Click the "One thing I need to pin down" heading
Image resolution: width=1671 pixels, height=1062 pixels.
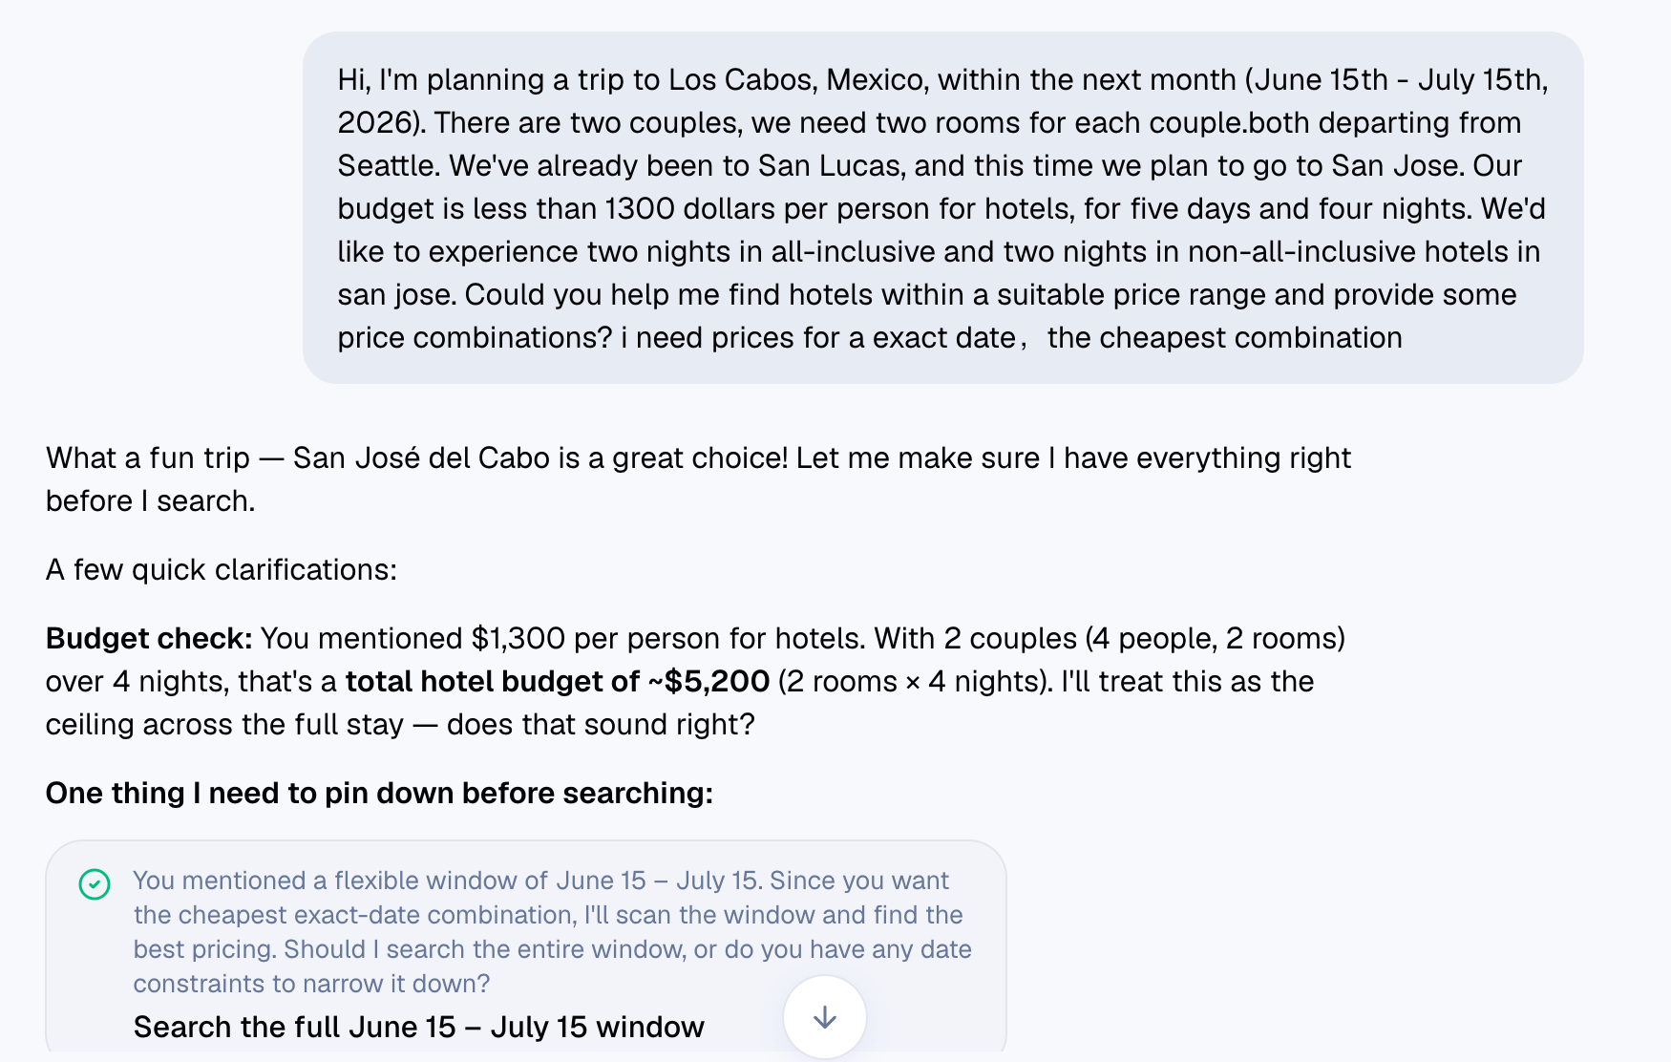click(379, 793)
